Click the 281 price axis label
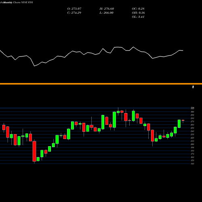Viewport: 202px width, 202px height. tap(192, 118)
